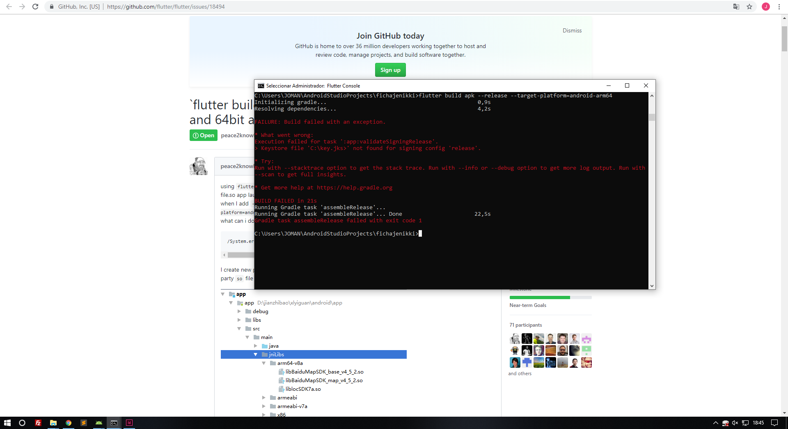Click the code block horizontal scrollbar
The width and height of the screenshot is (788, 429).
[241, 255]
